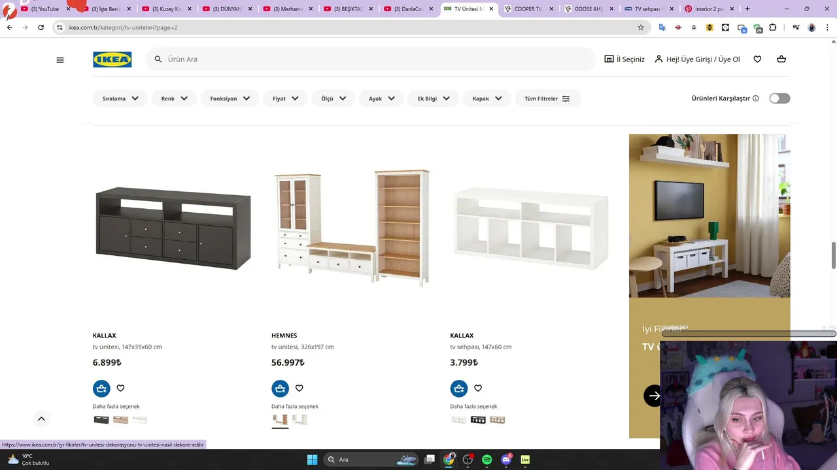
Task: Favorite the 3.799₺ KALLAX tv sehpası
Action: point(478,388)
